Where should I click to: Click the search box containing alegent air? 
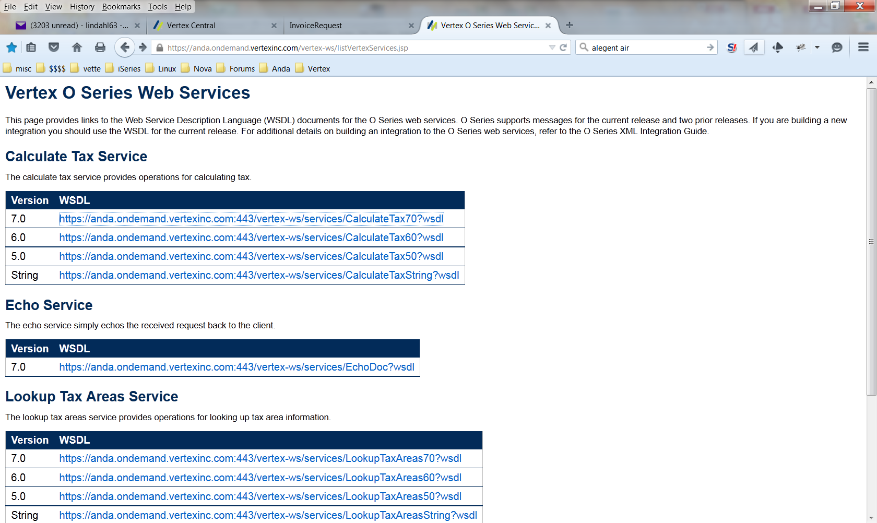647,47
